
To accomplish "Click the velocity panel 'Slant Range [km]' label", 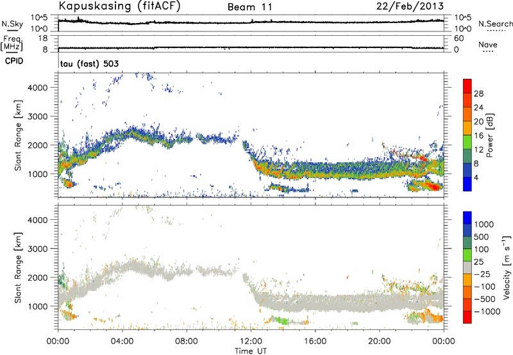I will (18, 267).
